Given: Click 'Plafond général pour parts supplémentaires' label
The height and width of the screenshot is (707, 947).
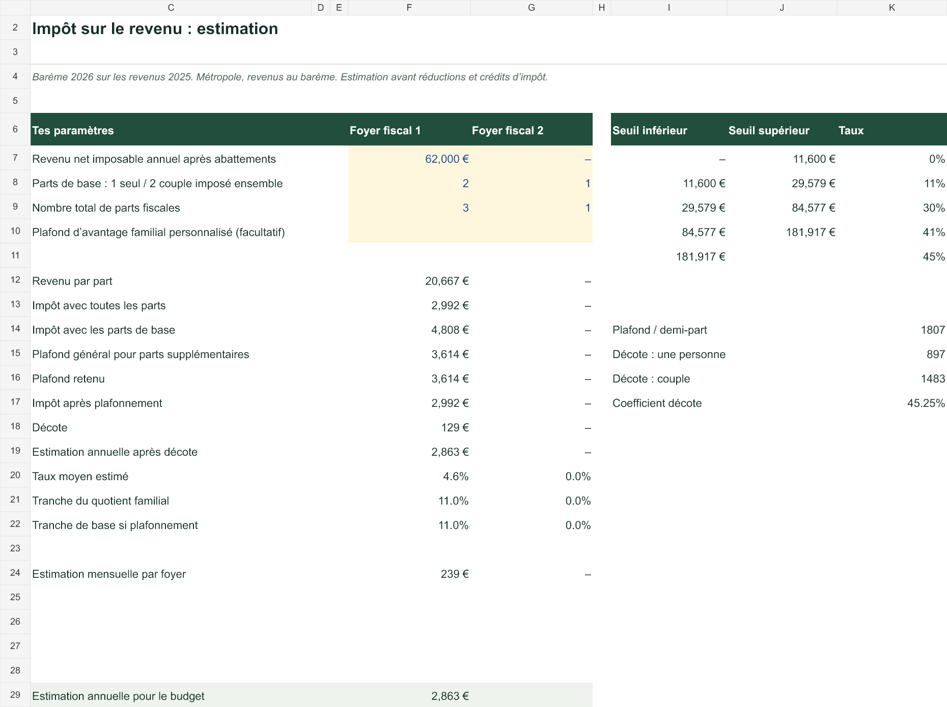Looking at the screenshot, I should [141, 355].
